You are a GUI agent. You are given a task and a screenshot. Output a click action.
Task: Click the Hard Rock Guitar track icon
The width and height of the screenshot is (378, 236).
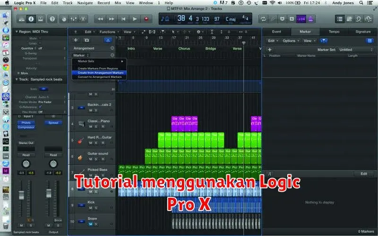click(81, 140)
